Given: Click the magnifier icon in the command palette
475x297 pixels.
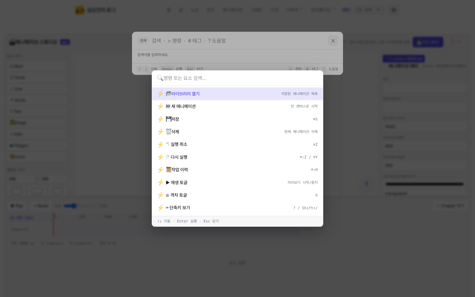Looking at the screenshot, I should 160,78.
